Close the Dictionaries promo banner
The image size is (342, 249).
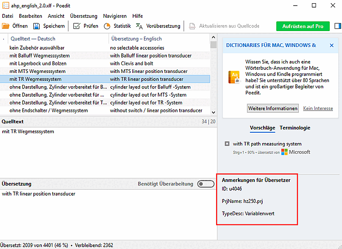(x=332, y=45)
